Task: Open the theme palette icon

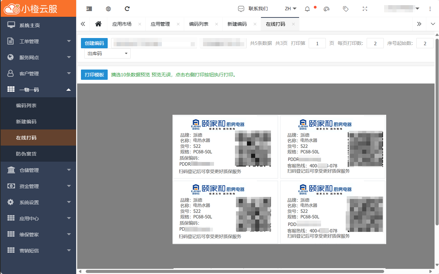Action: [327, 9]
